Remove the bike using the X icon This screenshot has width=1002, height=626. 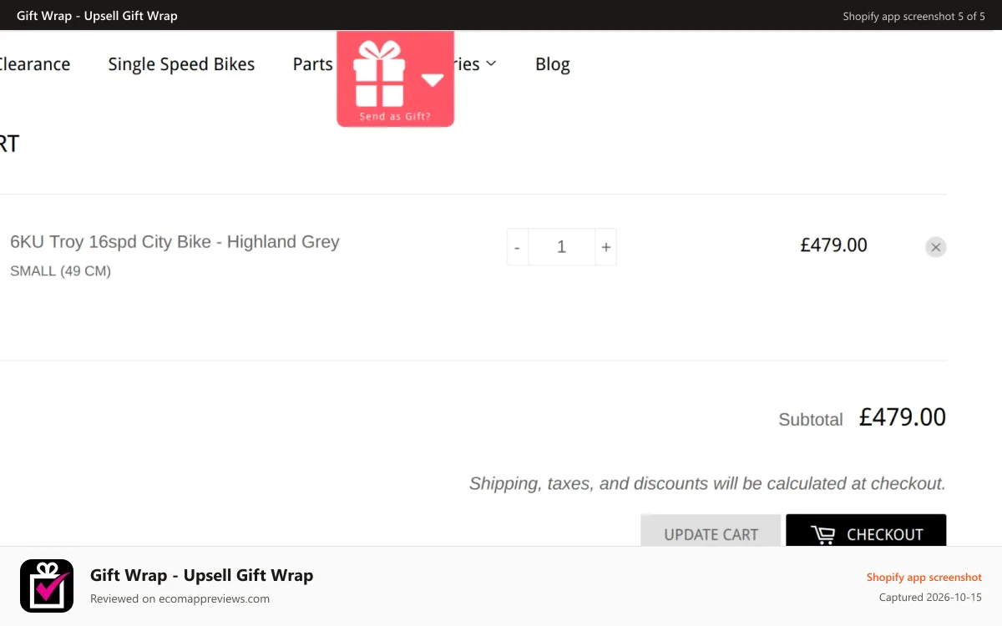pos(936,247)
